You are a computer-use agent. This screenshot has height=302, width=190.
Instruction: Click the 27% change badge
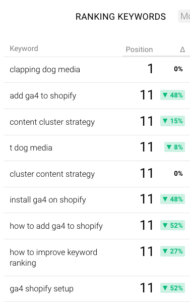pos(172,251)
